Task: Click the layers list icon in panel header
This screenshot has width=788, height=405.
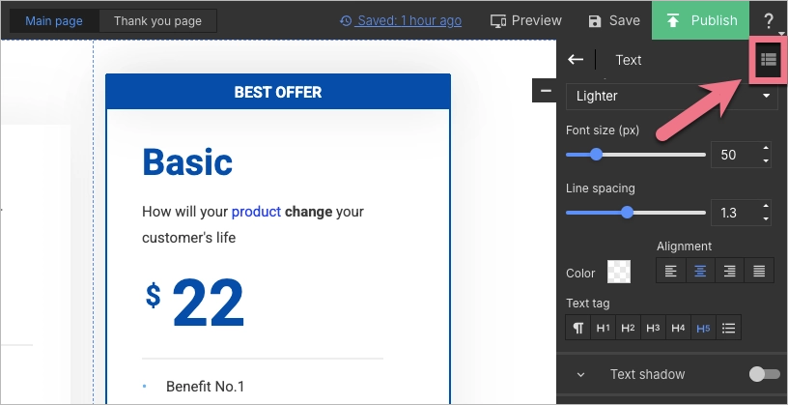Action: click(x=768, y=60)
